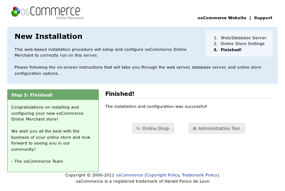Click the osCommerce logo orb icon
Viewport: 285px width, 191px height.
click(x=16, y=12)
